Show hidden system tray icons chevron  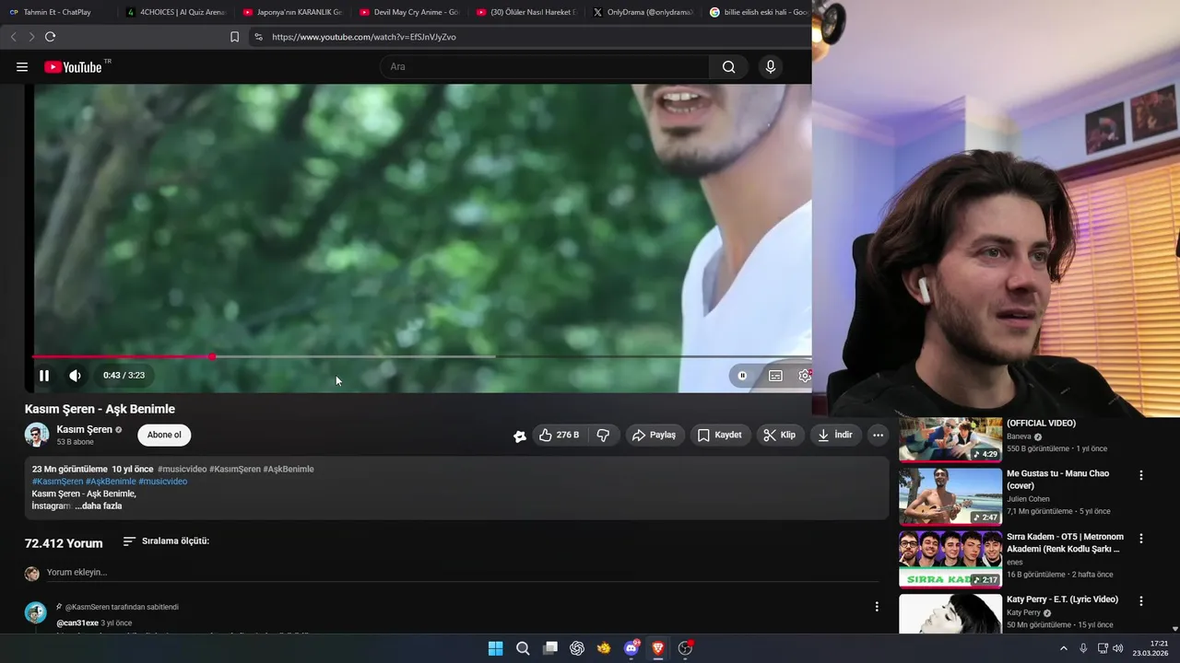pyautogui.click(x=1063, y=648)
